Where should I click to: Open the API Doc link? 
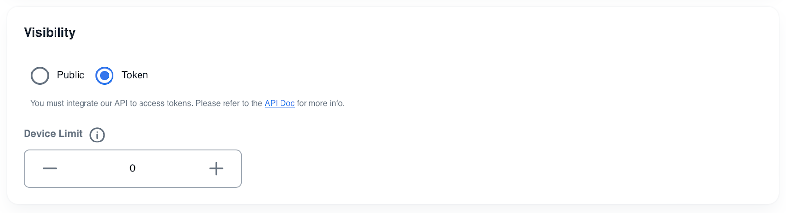pyautogui.click(x=280, y=103)
